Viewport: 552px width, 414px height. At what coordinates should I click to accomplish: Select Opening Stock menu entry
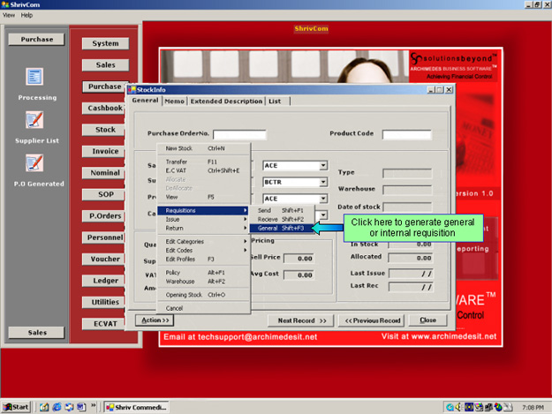pos(203,295)
